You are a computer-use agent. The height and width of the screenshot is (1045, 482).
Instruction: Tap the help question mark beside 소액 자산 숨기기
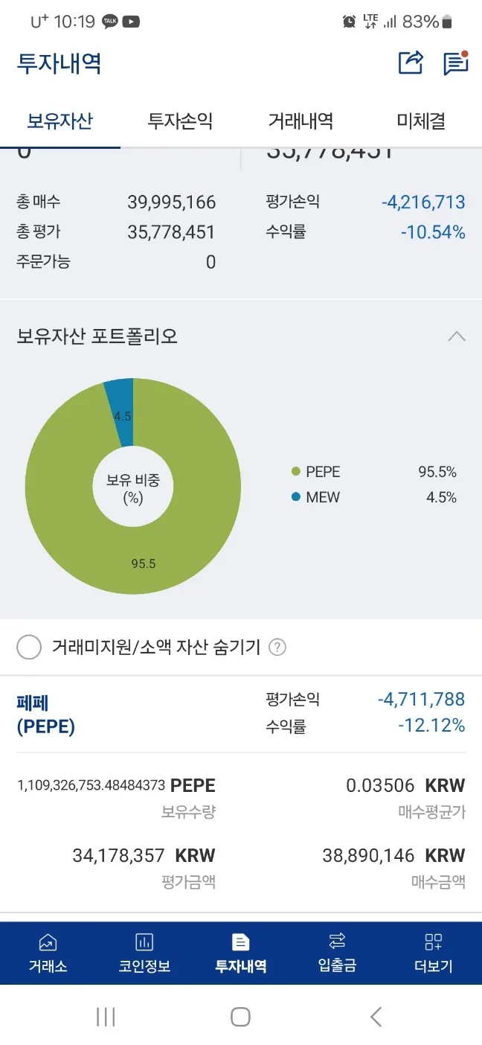(x=277, y=647)
